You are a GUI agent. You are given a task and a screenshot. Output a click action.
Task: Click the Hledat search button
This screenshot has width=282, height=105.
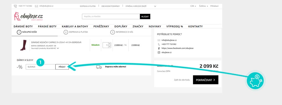pyautogui.click(x=145, y=17)
